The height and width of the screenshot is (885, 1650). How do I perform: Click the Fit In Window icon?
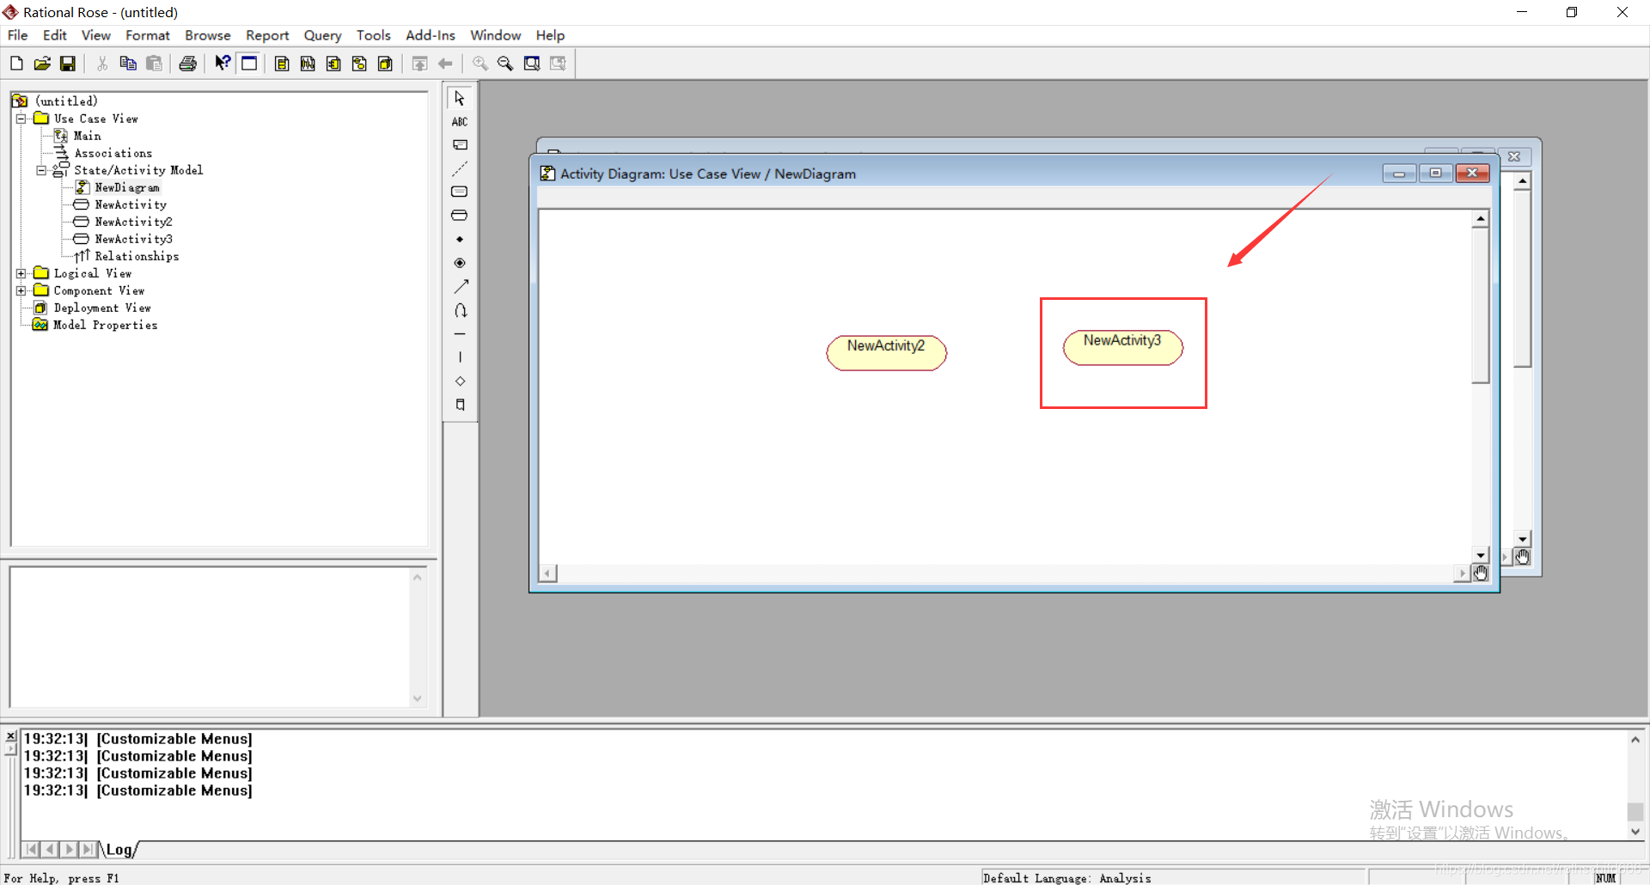click(x=532, y=64)
